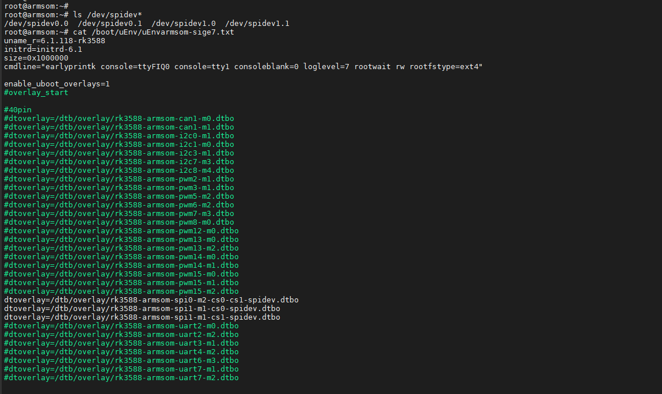Click the i2c8-m4.dtbo overlay line

coord(119,171)
